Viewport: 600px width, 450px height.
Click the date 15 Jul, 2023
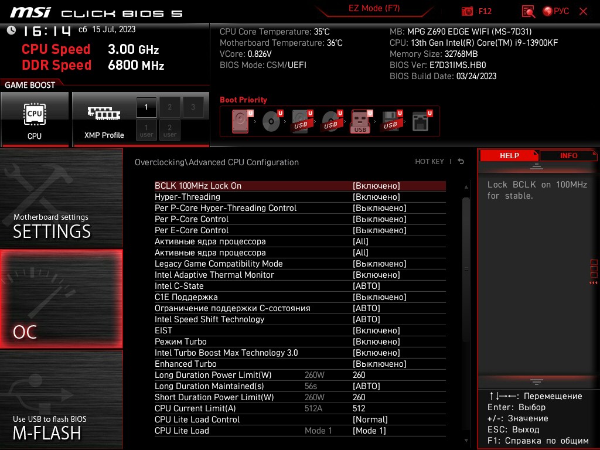tap(114, 29)
